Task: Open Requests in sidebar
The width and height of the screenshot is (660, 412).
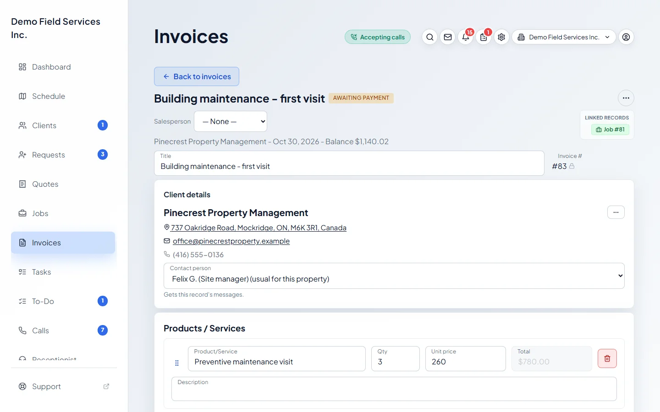Action: pyautogui.click(x=63, y=155)
